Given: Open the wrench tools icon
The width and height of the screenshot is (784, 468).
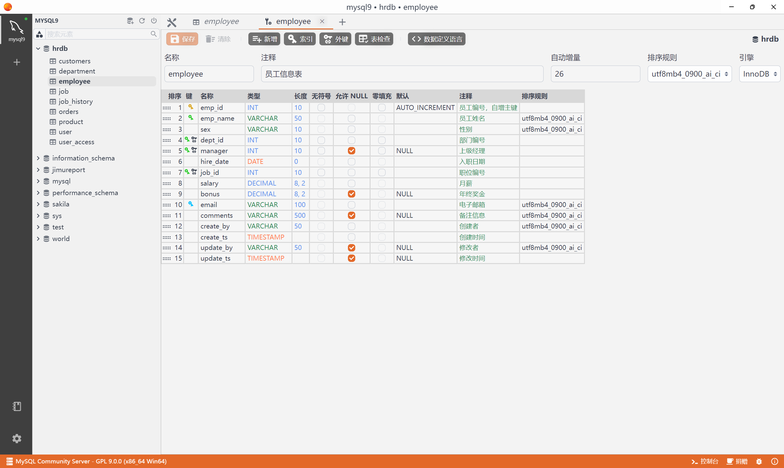Looking at the screenshot, I should coord(171,22).
